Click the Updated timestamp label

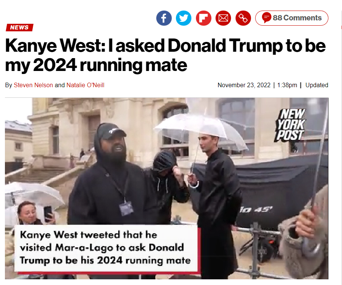[317, 85]
